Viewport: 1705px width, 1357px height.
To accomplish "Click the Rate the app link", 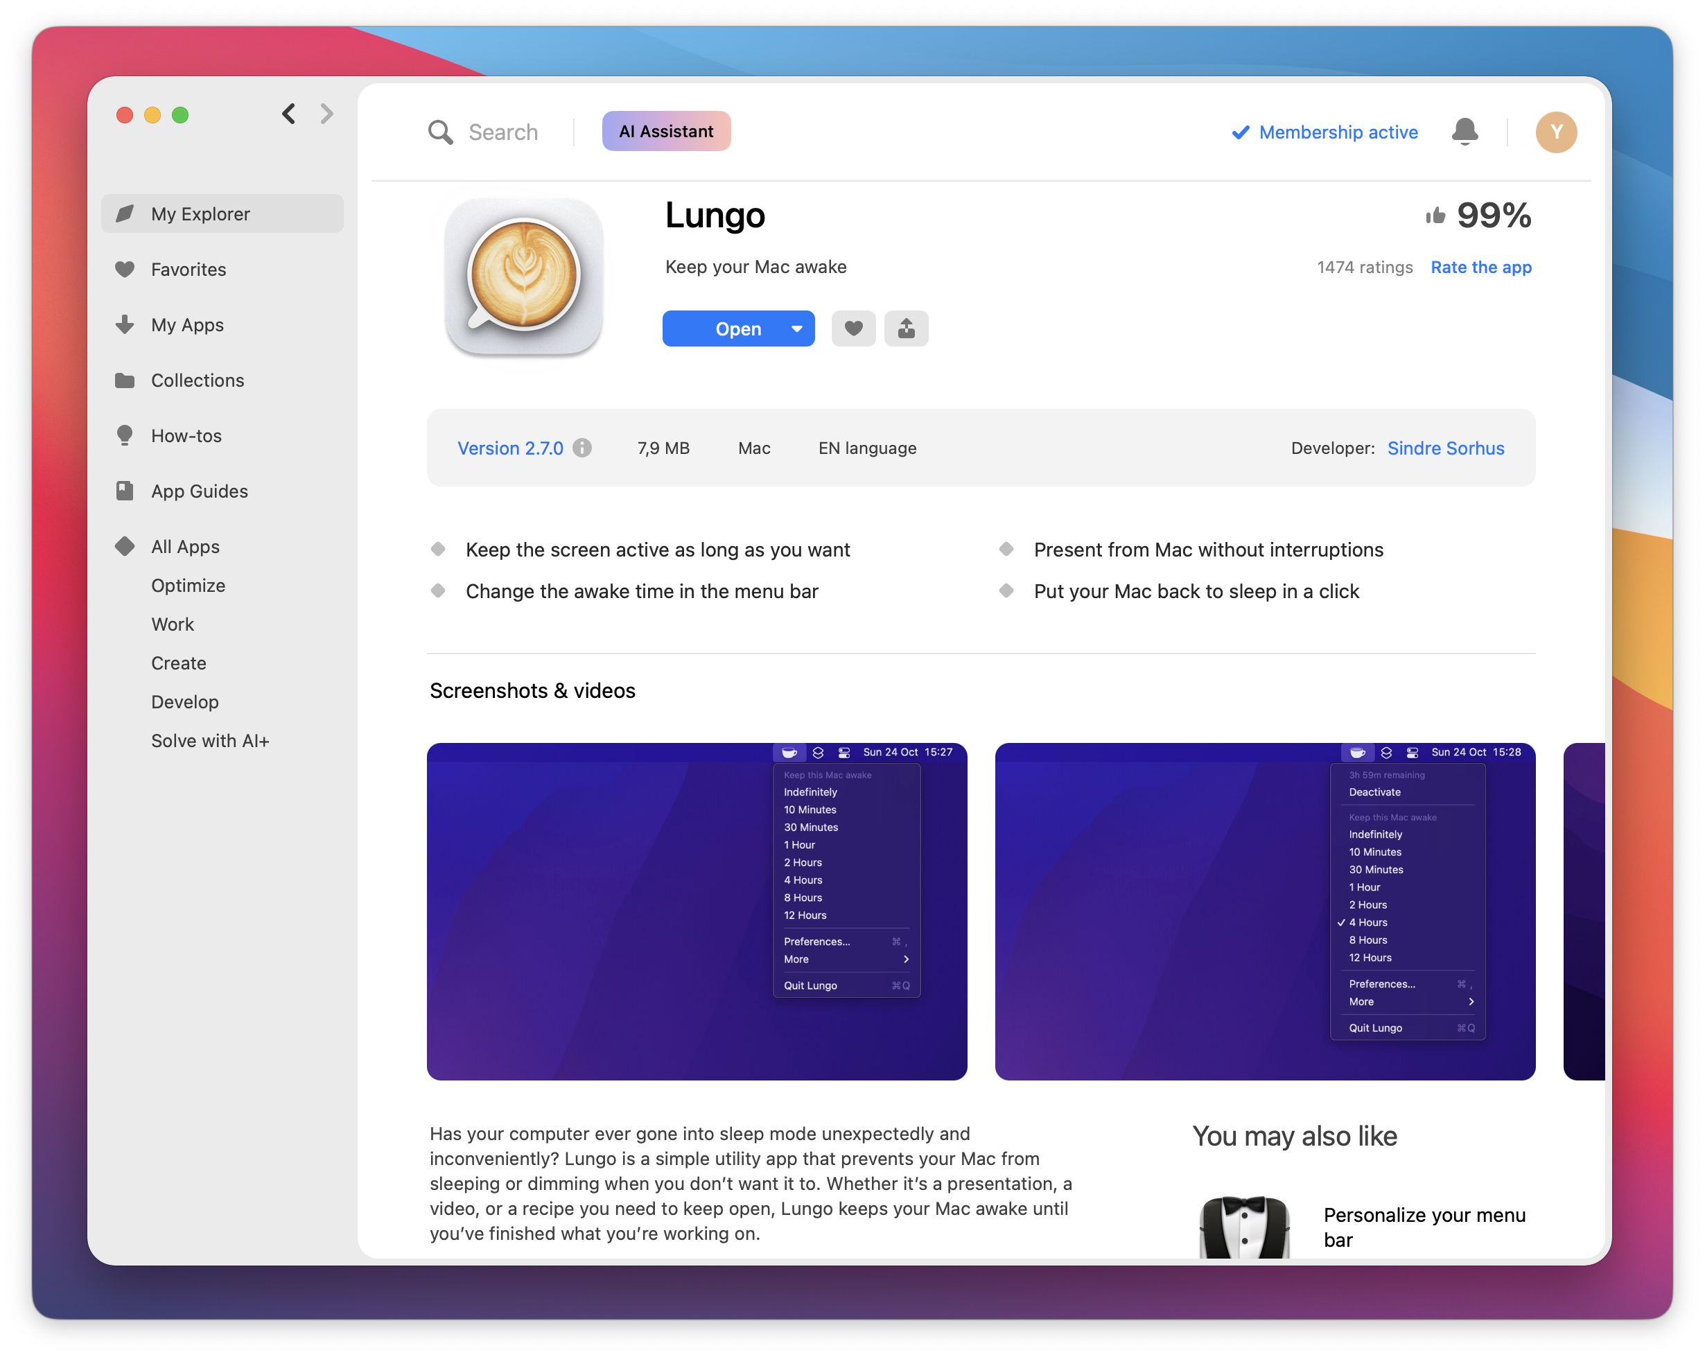I will pos(1480,268).
